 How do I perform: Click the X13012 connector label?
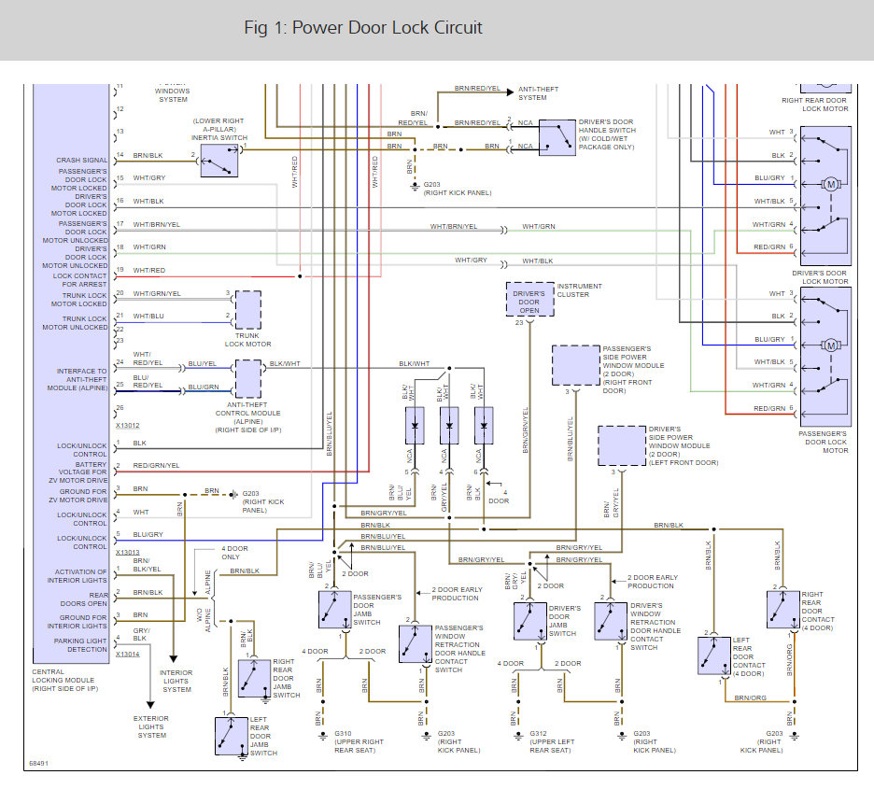[128, 426]
